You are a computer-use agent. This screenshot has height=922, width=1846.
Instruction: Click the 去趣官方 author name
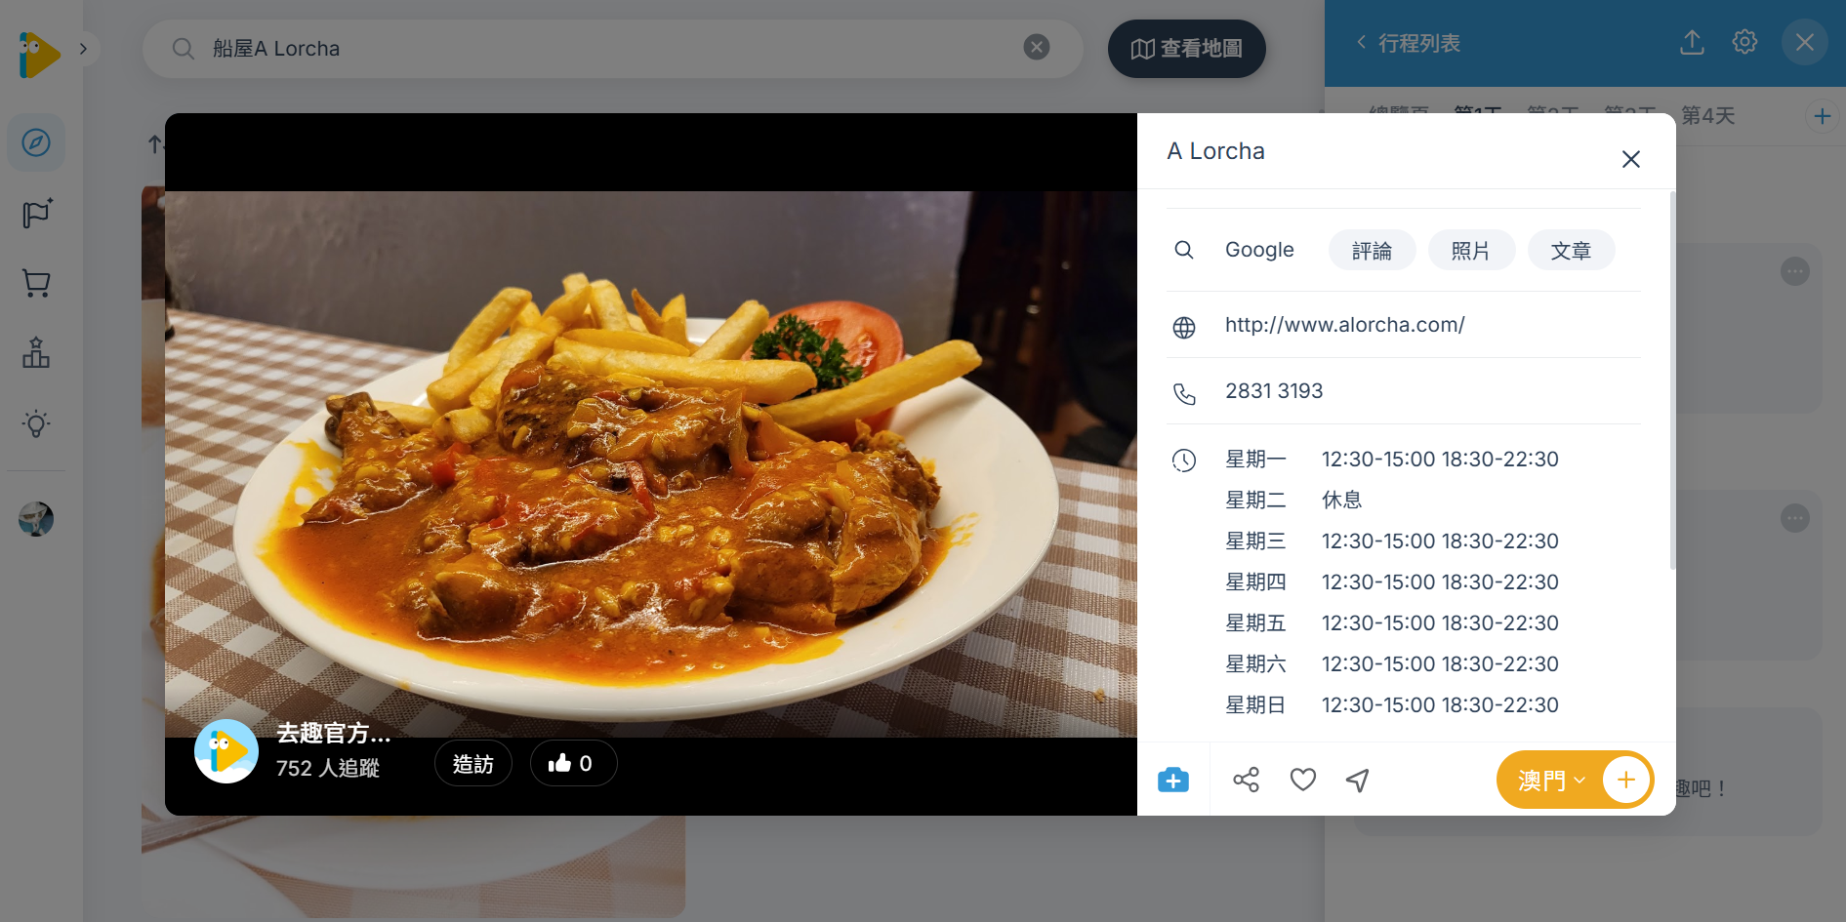pyautogui.click(x=333, y=733)
